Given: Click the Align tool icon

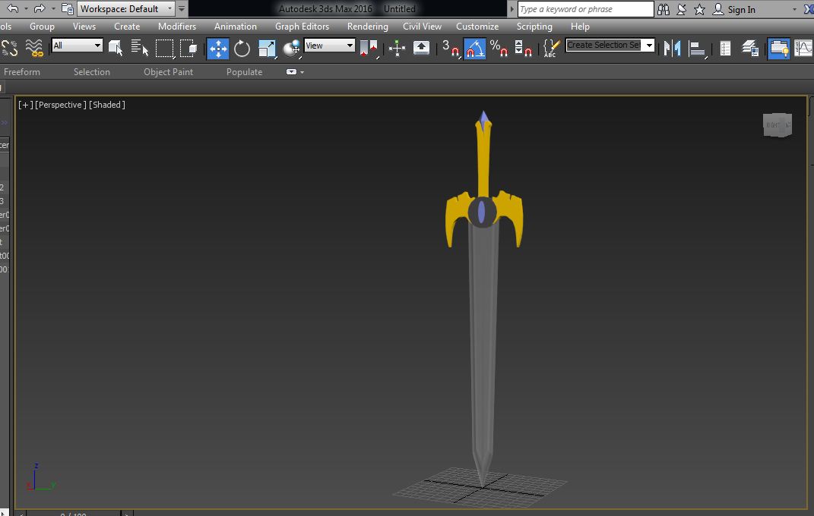Looking at the screenshot, I should [697, 49].
